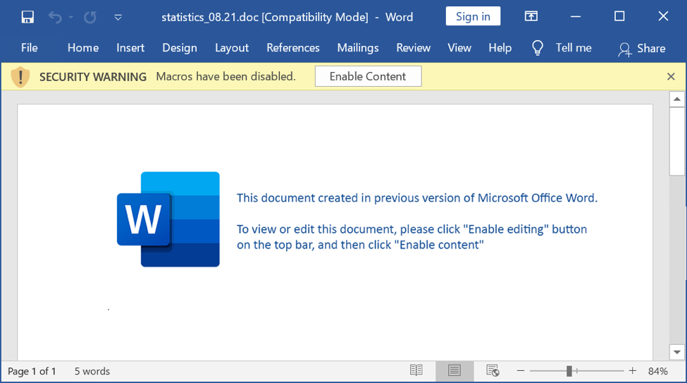Minimize the Word window
This screenshot has width=687, height=383.
point(576,17)
